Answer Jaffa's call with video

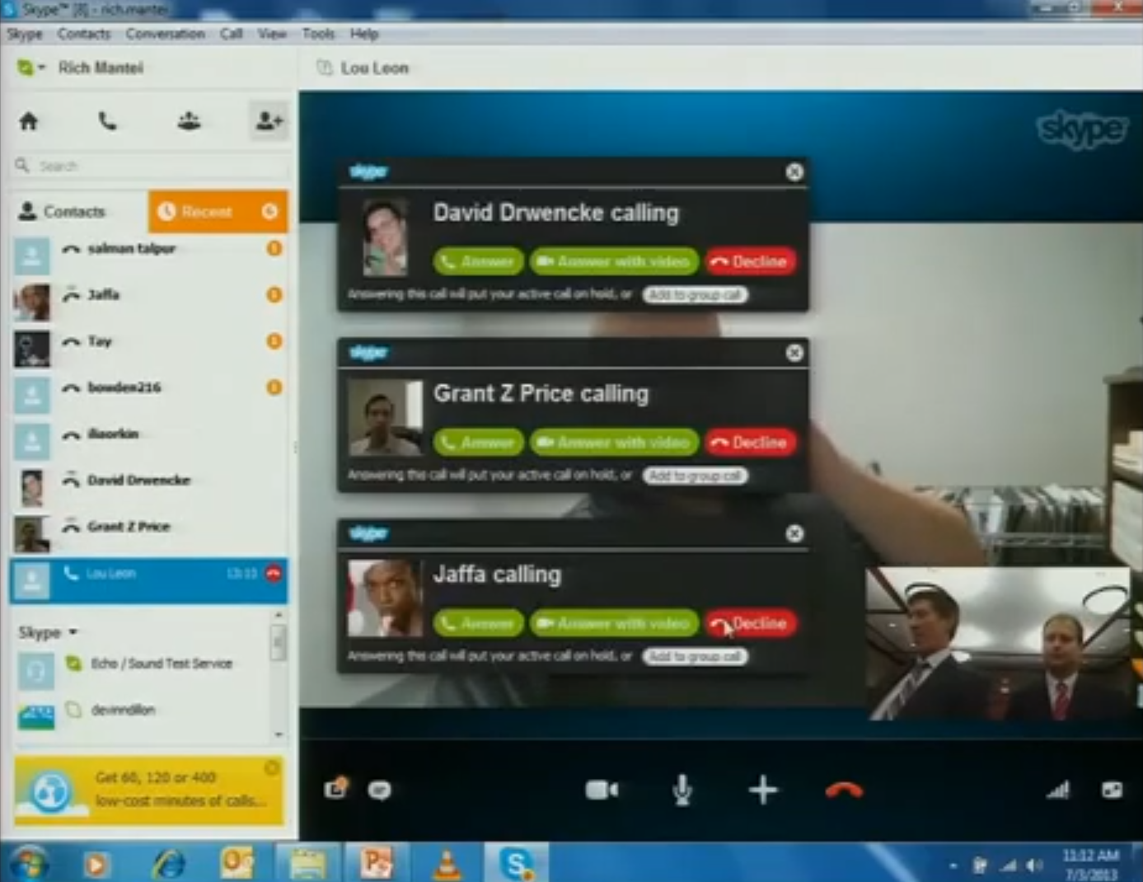(x=615, y=623)
